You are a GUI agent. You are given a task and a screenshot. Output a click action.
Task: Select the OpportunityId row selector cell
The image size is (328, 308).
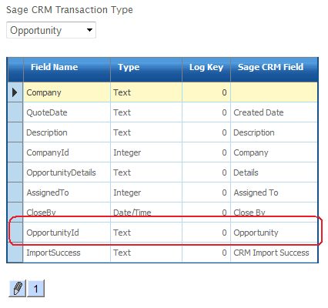pyautogui.click(x=15, y=233)
